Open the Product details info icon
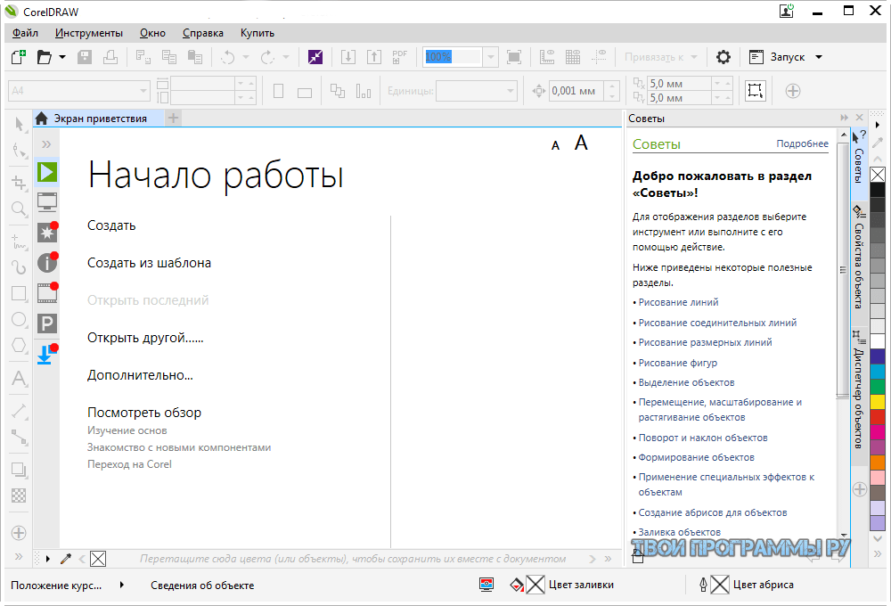 tap(47, 262)
